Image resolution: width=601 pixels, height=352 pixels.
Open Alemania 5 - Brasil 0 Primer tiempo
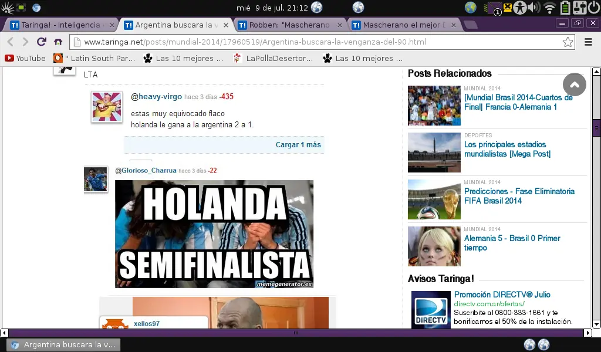click(x=512, y=243)
